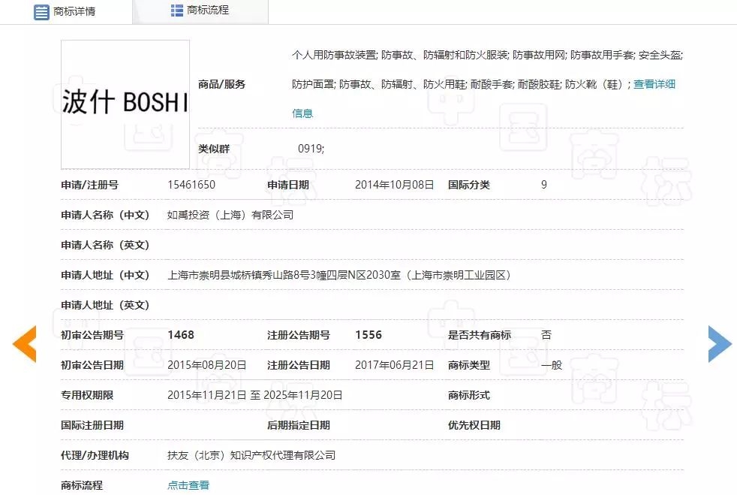Click the 国际注册日期 label

coord(92,425)
